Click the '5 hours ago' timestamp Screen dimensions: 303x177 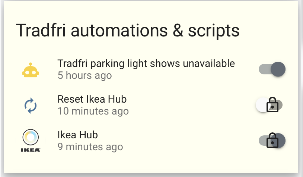pos(84,75)
